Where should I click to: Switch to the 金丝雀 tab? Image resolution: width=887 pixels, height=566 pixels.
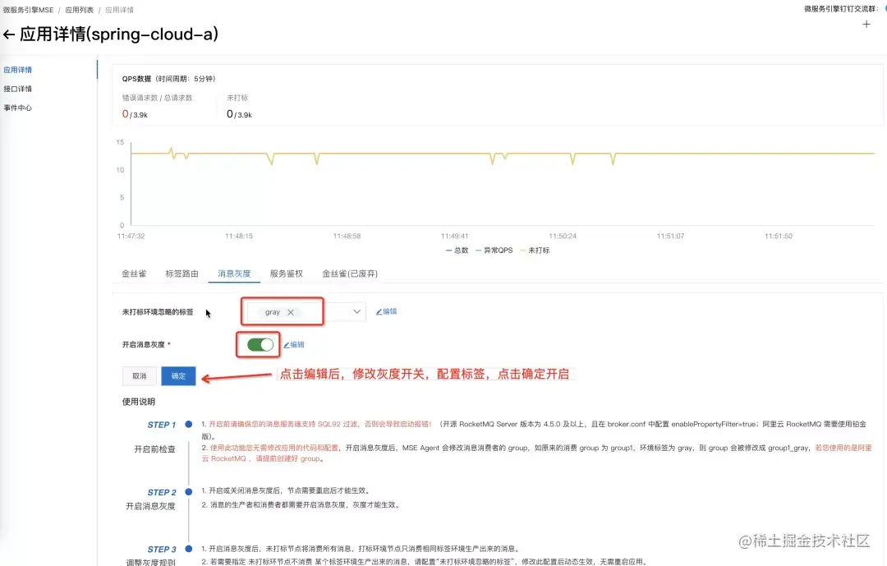(x=134, y=274)
